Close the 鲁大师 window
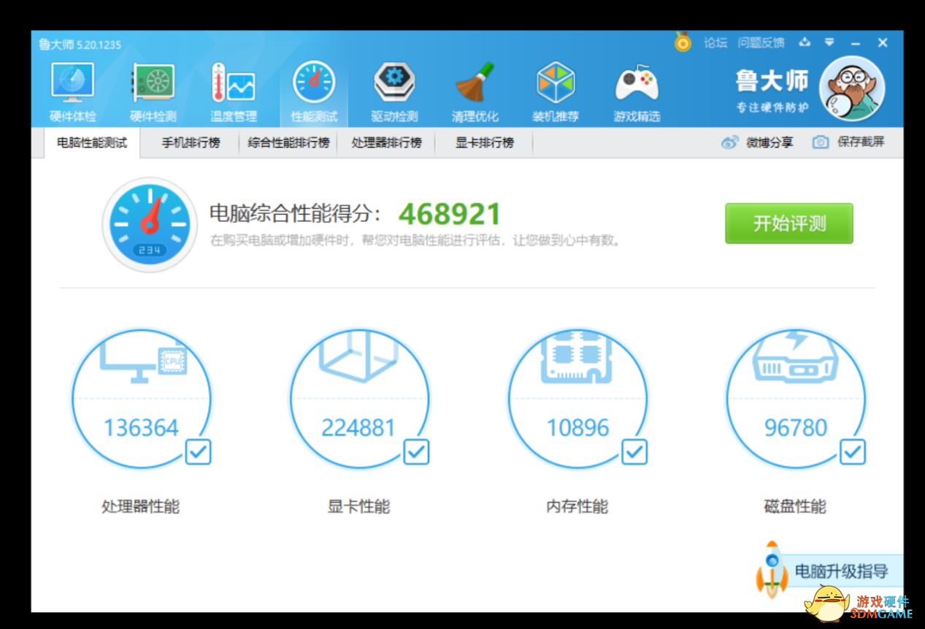Screen dimensions: 925x629 pyautogui.click(x=883, y=43)
